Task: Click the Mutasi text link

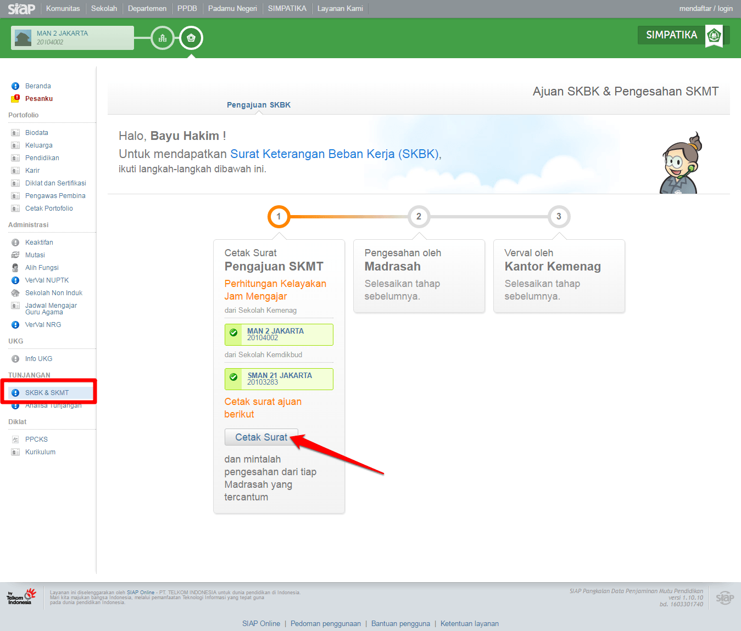Action: 35,255
